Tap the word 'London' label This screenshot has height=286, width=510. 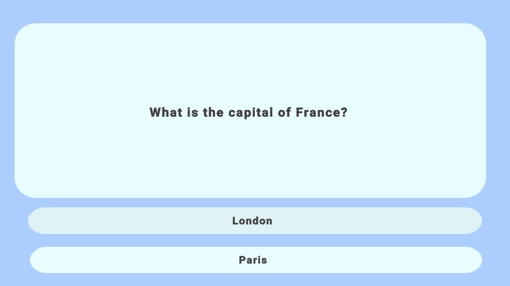coord(252,221)
